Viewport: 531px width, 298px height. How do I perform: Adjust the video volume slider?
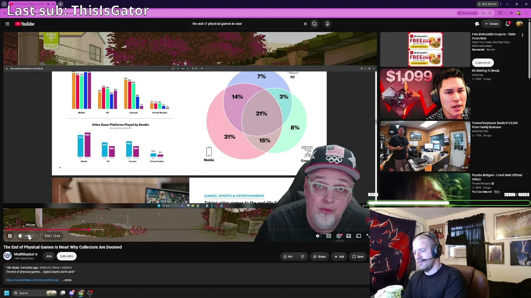coord(30,236)
